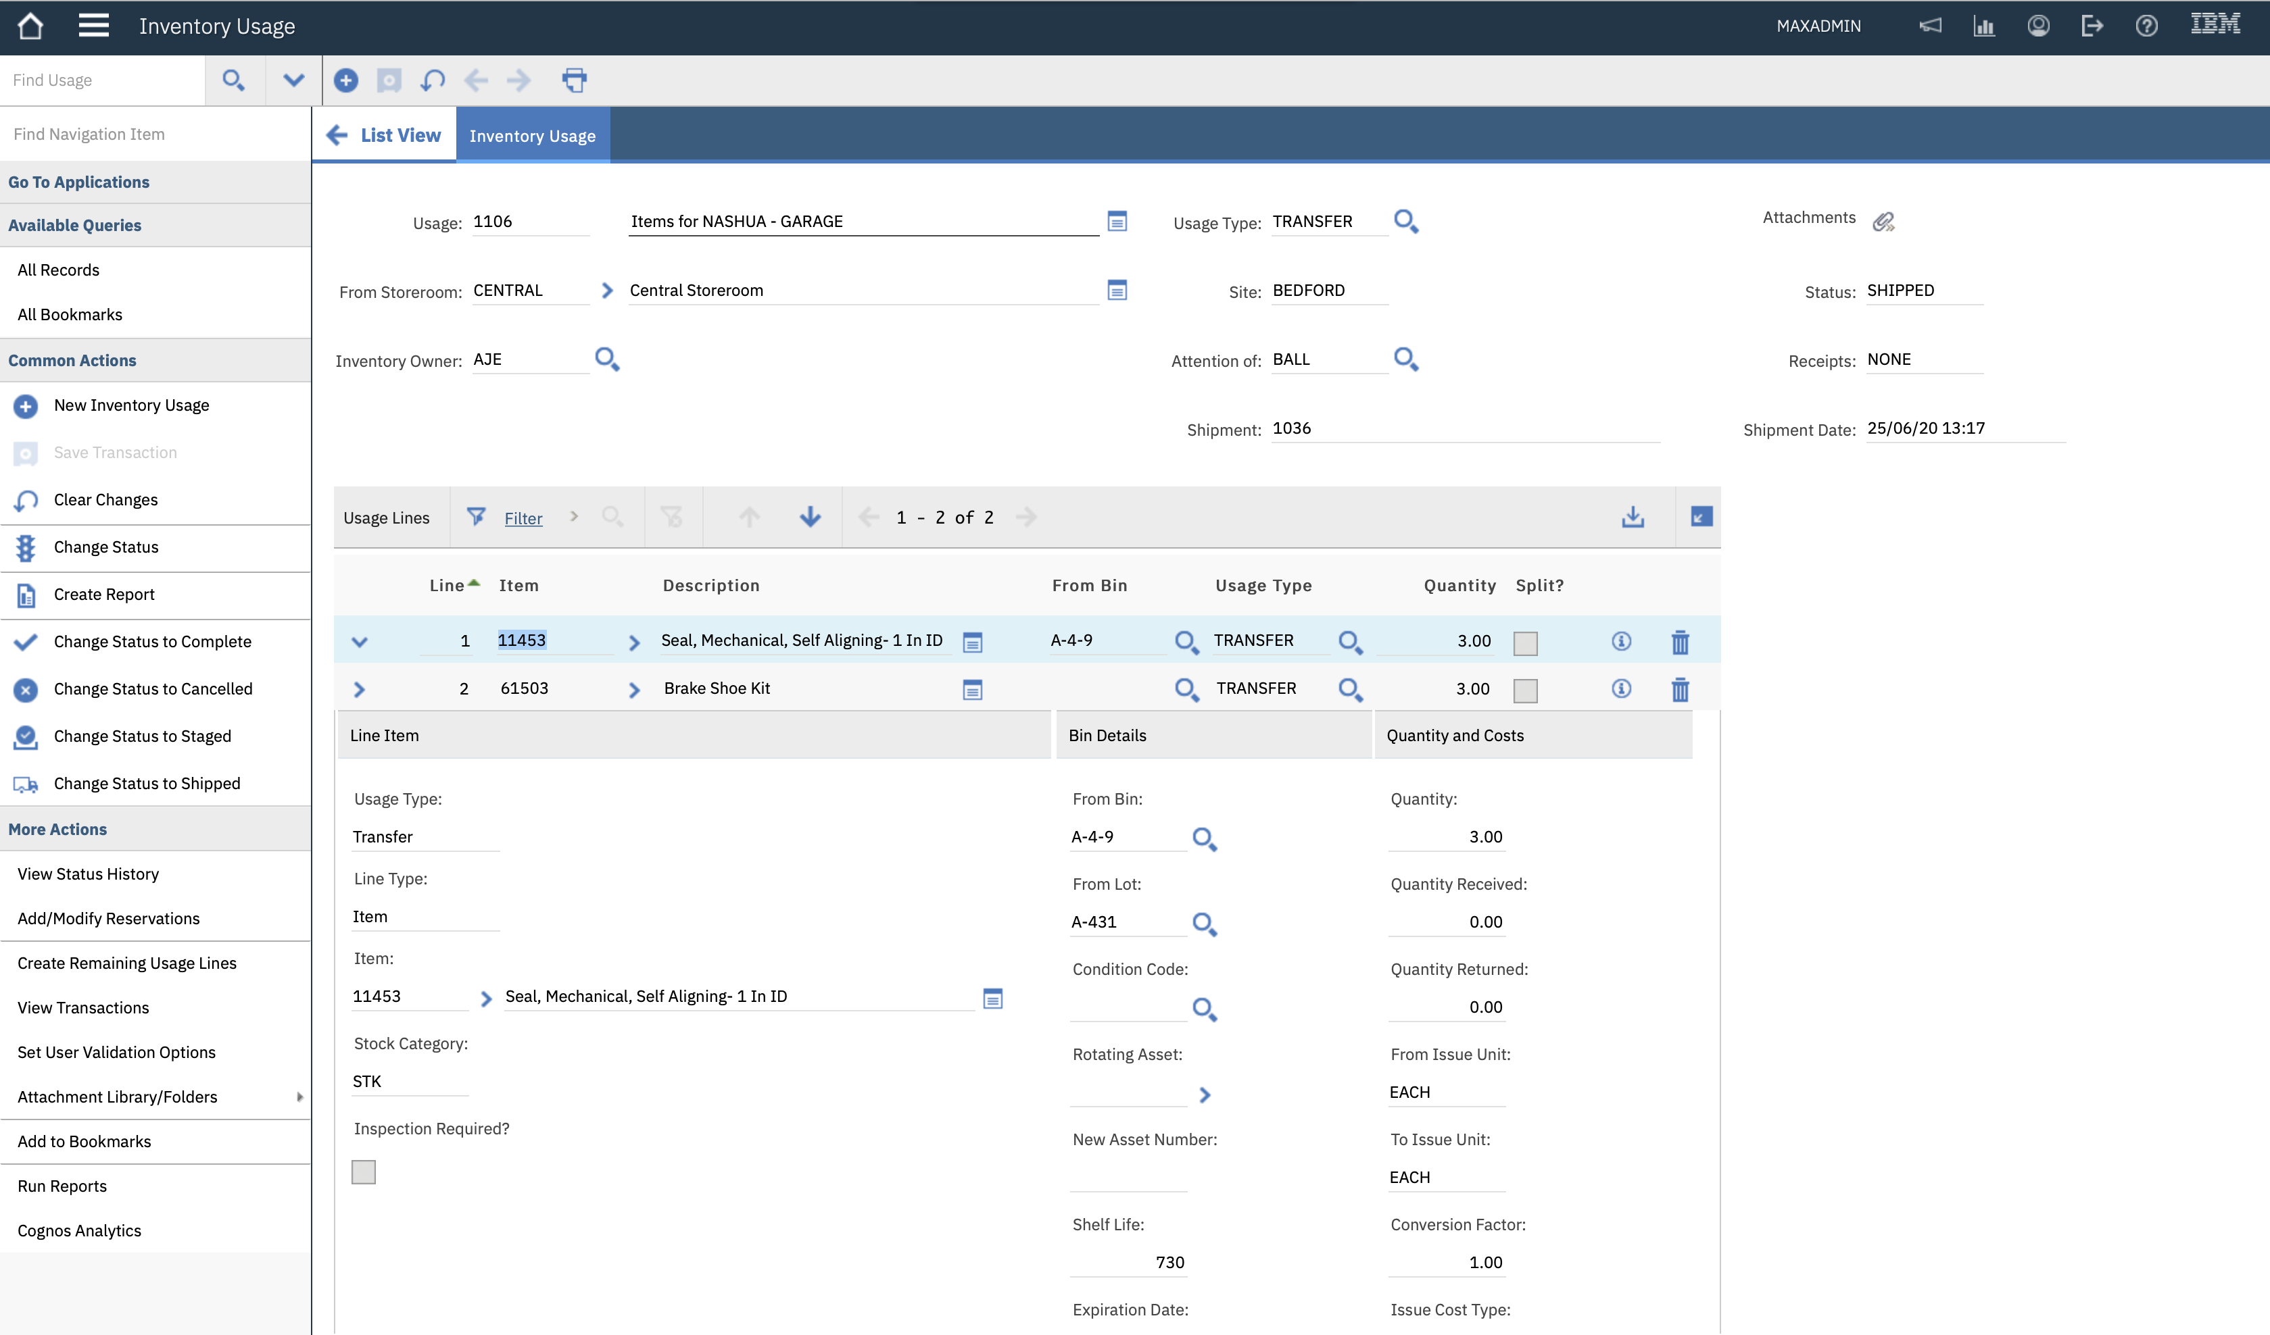Screen dimensions: 2270x1335
Task: Switch to the List View tab
Action: tap(400, 134)
